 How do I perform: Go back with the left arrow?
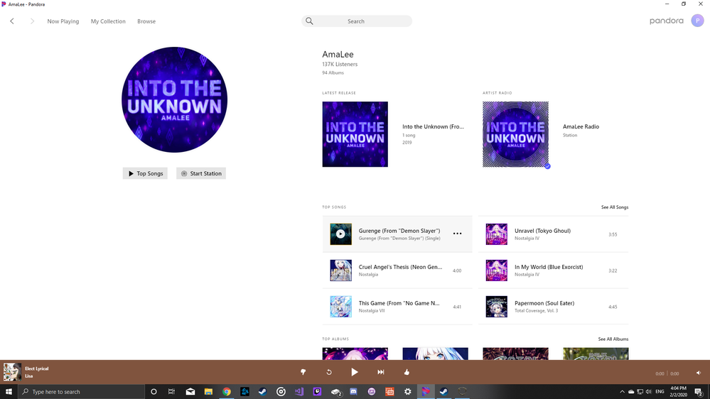coord(12,21)
